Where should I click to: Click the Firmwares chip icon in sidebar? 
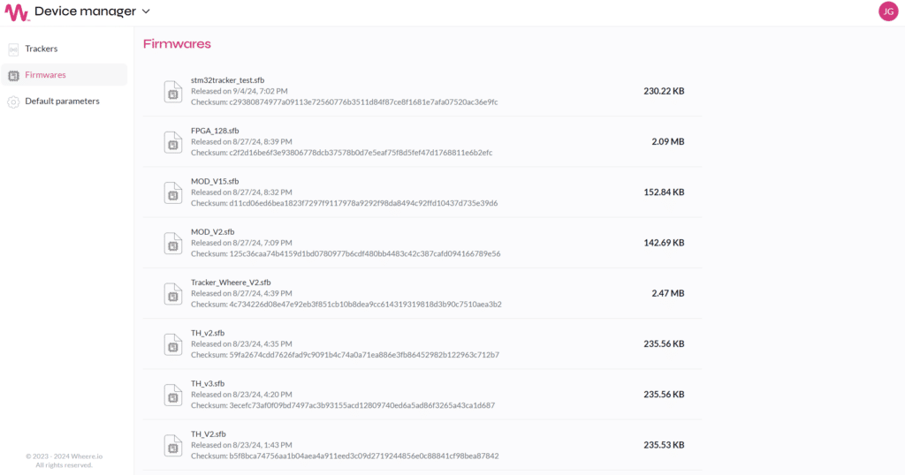pyautogui.click(x=13, y=76)
